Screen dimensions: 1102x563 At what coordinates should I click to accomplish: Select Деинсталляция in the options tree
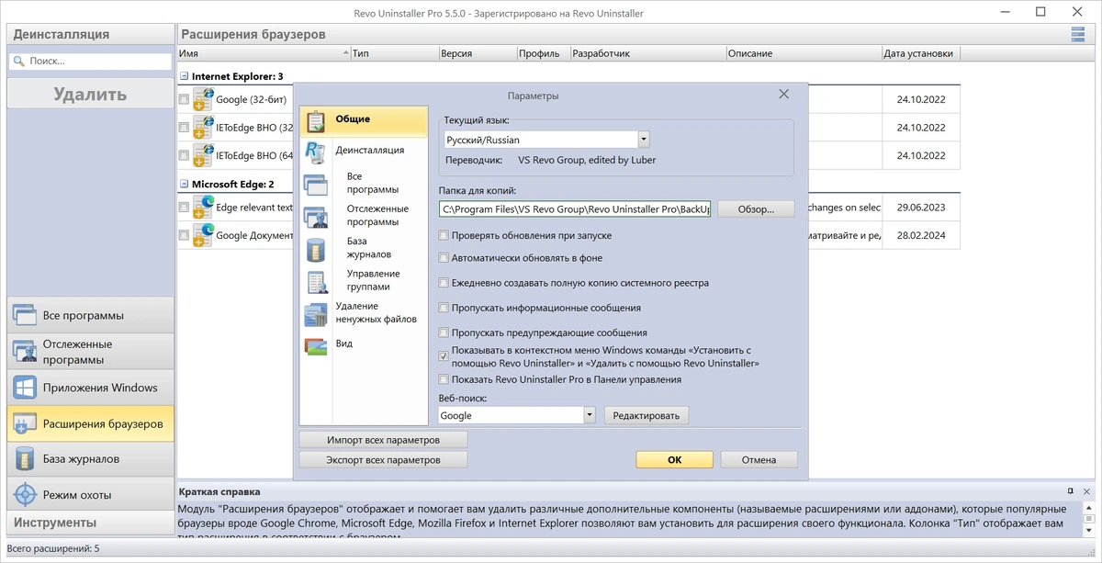pyautogui.click(x=369, y=150)
